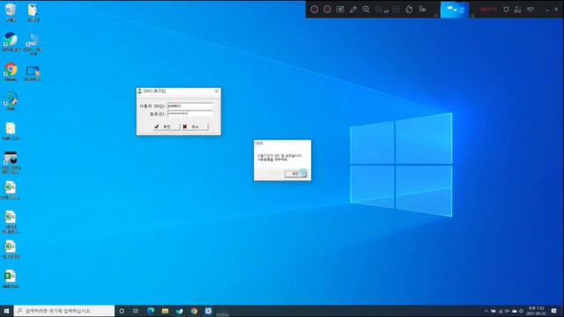Click the webcam overlay icon in top toolbar
The image size is (564, 317).
pyautogui.click(x=517, y=10)
